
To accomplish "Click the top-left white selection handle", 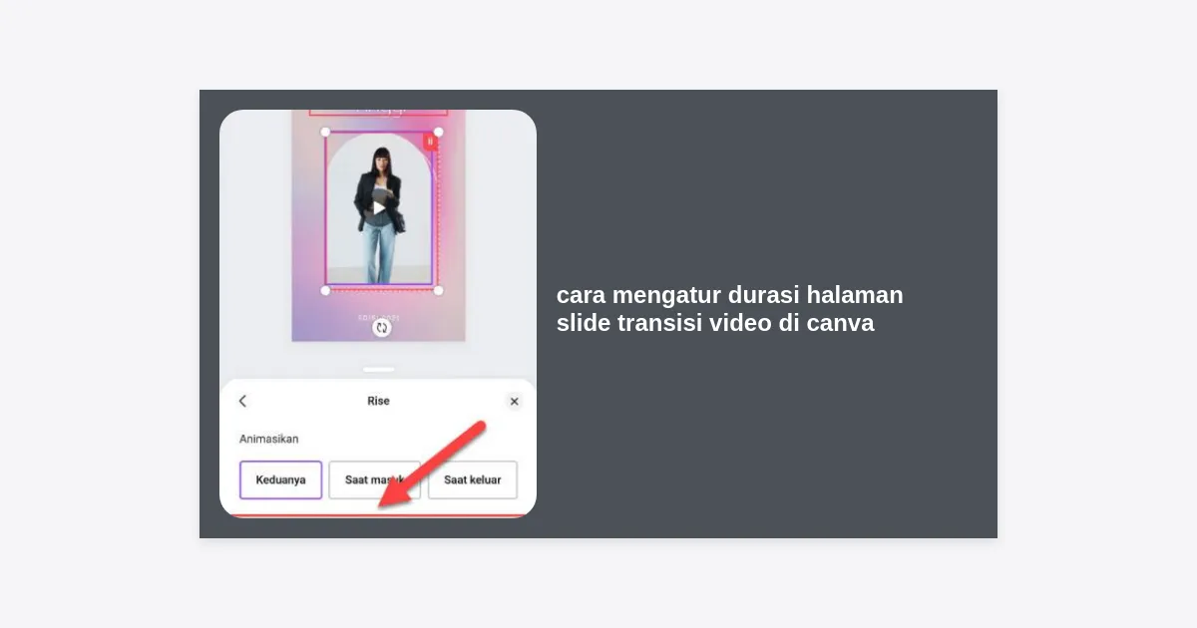I will pos(325,132).
